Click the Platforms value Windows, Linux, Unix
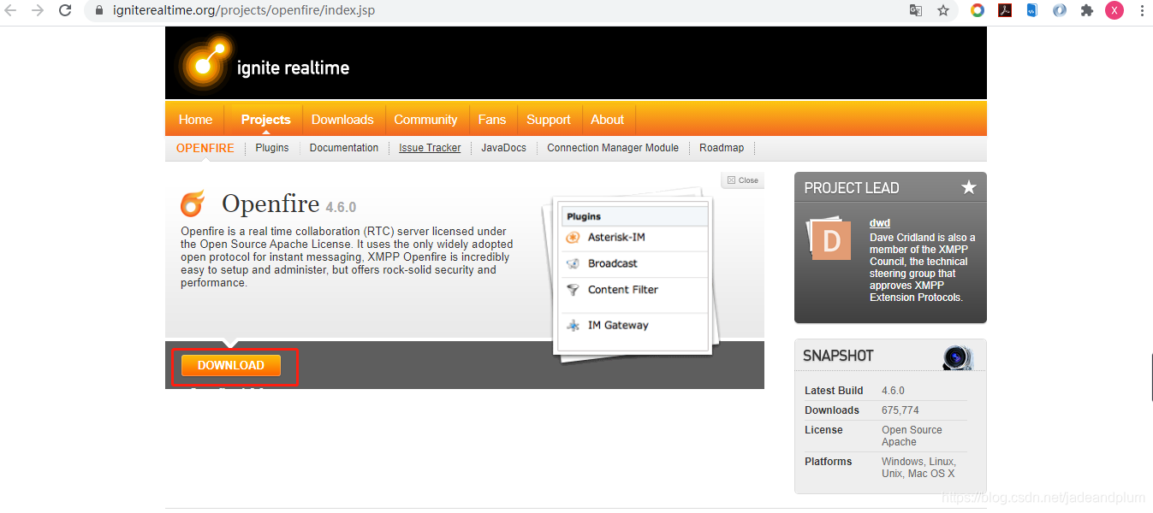The height and width of the screenshot is (513, 1153). click(x=918, y=468)
